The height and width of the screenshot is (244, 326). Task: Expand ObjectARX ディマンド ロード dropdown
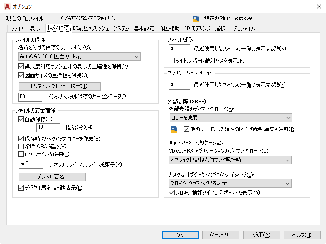tap(230, 160)
